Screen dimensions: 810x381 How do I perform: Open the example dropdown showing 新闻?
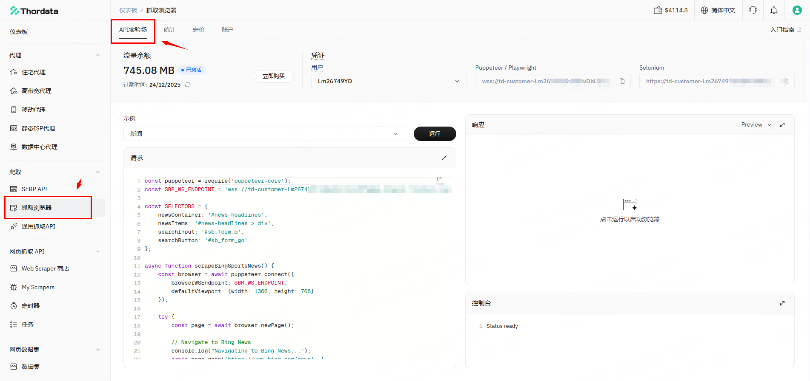264,134
